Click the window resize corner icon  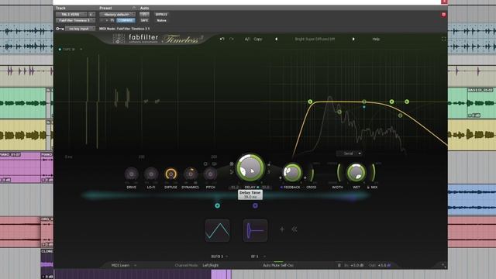point(443,265)
